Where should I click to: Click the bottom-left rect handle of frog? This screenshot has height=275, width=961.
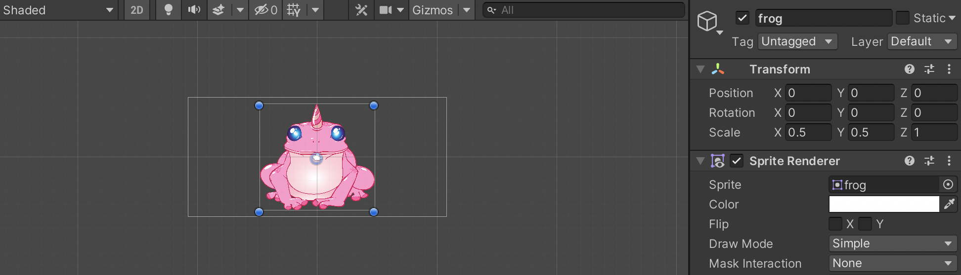click(259, 212)
